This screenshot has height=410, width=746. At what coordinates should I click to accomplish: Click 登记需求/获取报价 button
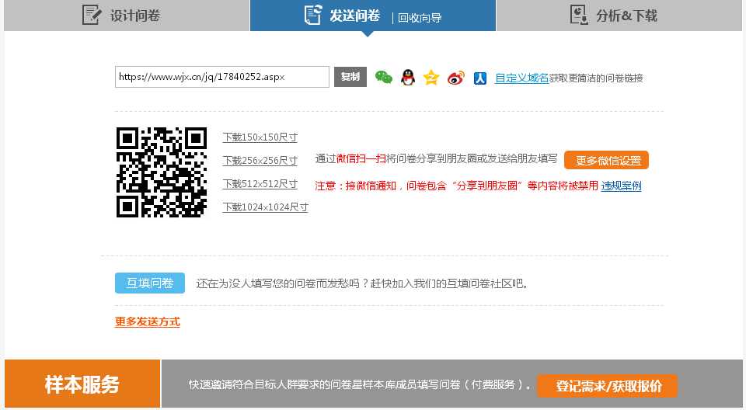(608, 386)
